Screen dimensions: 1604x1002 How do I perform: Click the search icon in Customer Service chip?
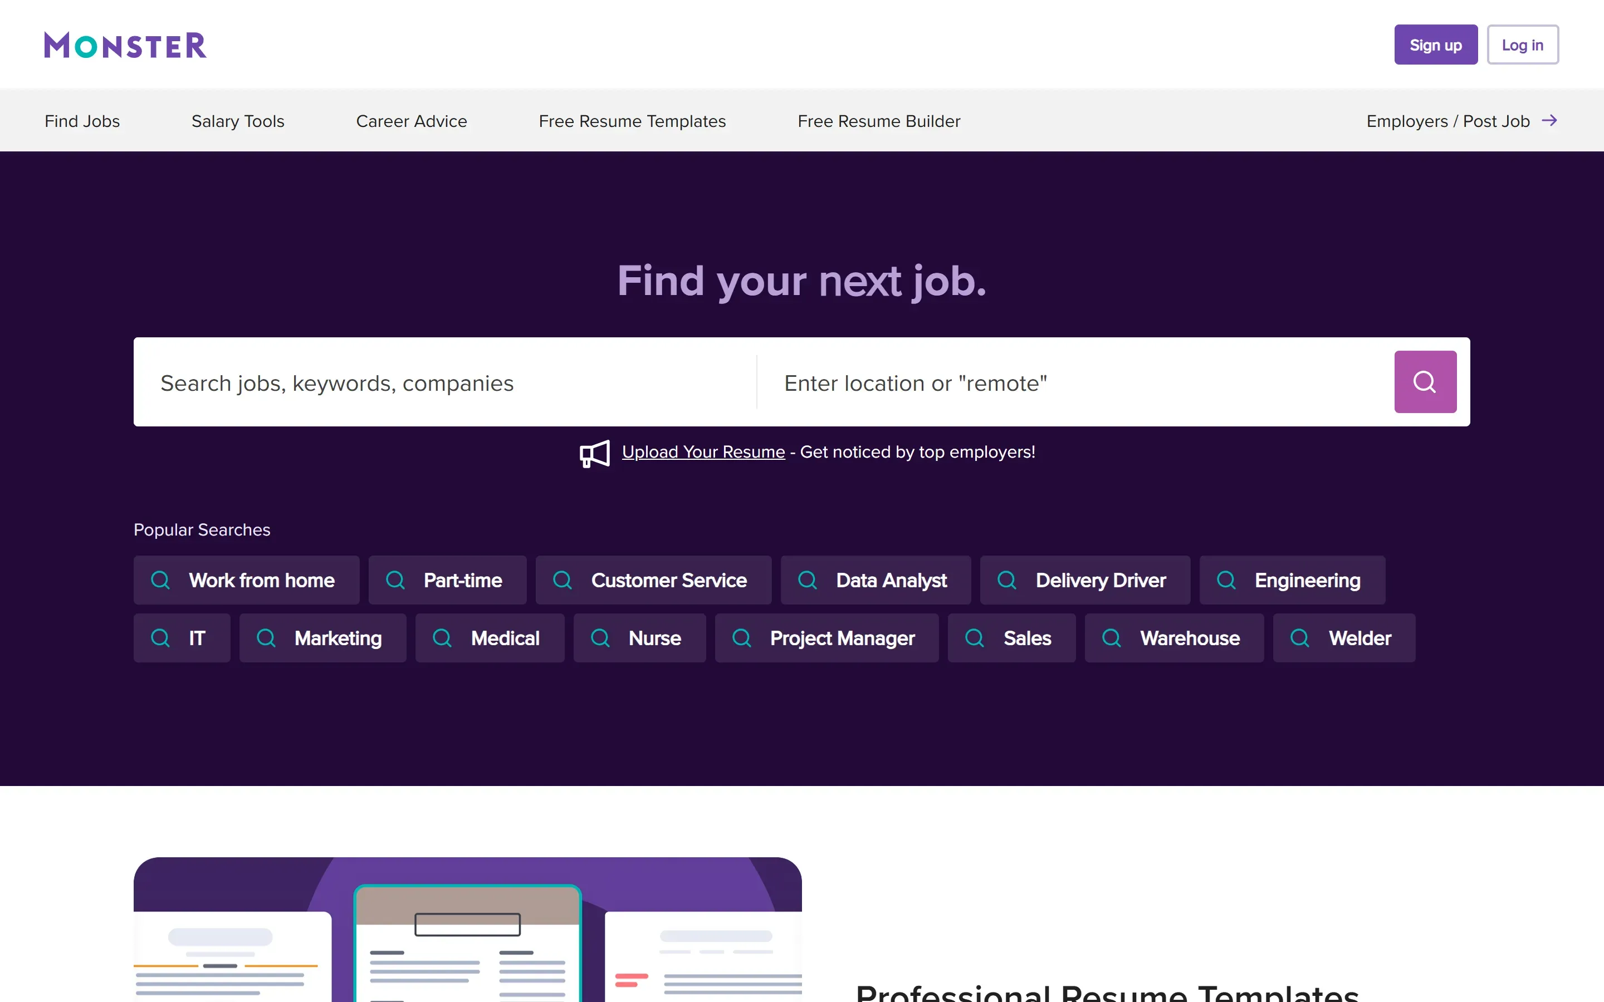562,580
